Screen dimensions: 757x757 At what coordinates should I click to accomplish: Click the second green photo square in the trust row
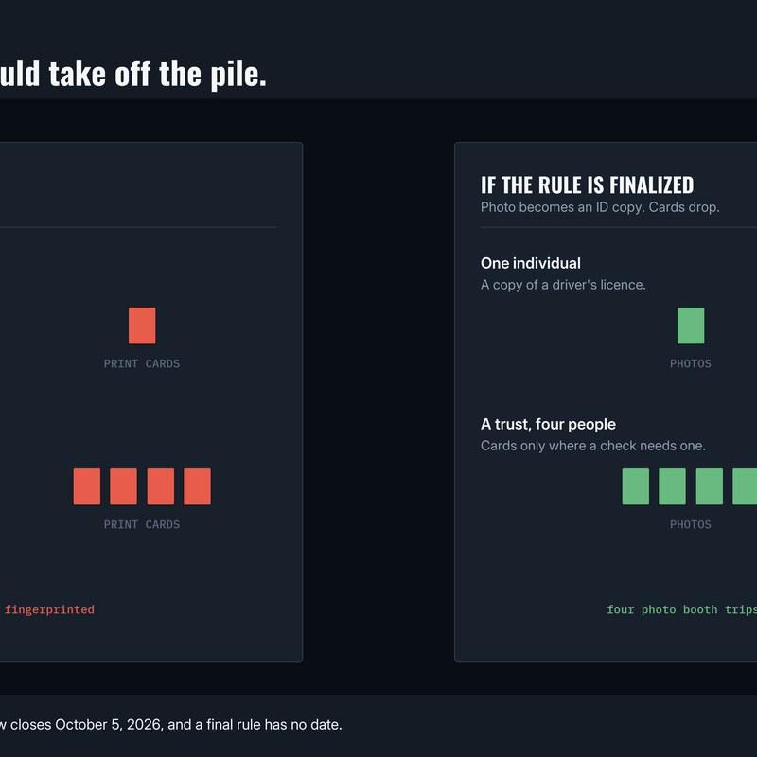672,486
